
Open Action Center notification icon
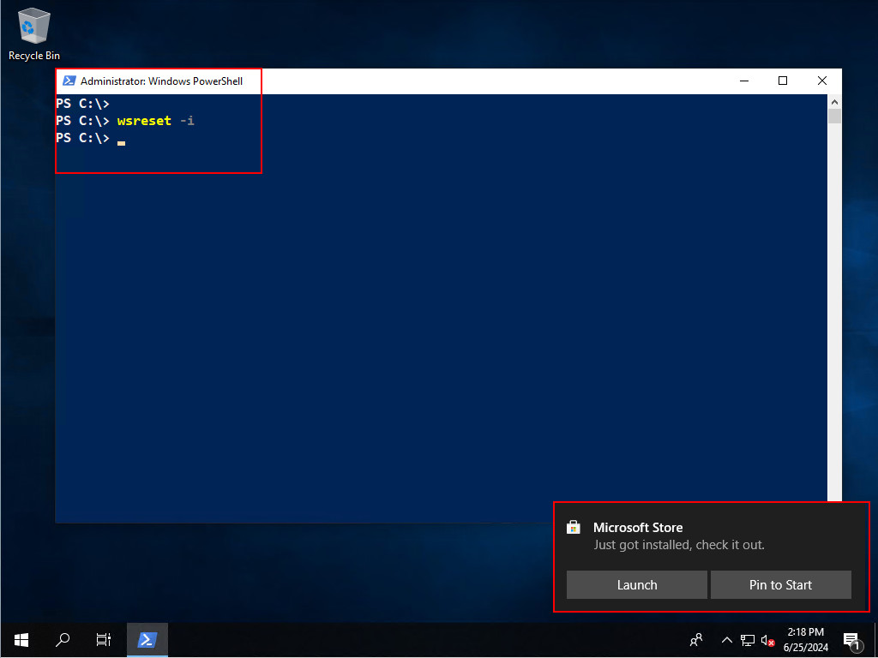[x=851, y=640]
